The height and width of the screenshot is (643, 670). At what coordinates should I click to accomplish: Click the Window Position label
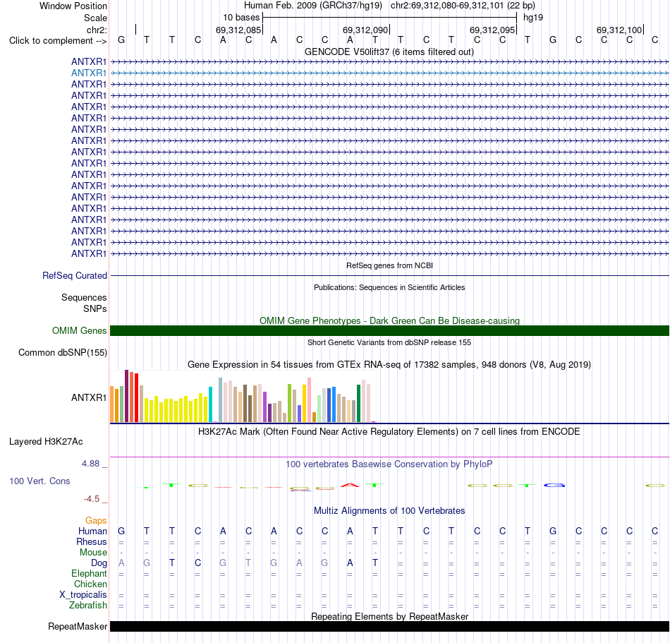pos(73,6)
